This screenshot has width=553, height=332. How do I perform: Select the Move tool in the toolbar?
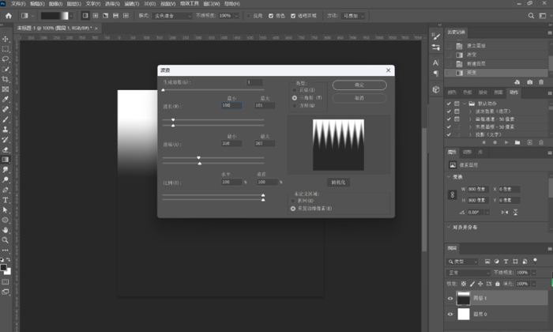[6, 38]
